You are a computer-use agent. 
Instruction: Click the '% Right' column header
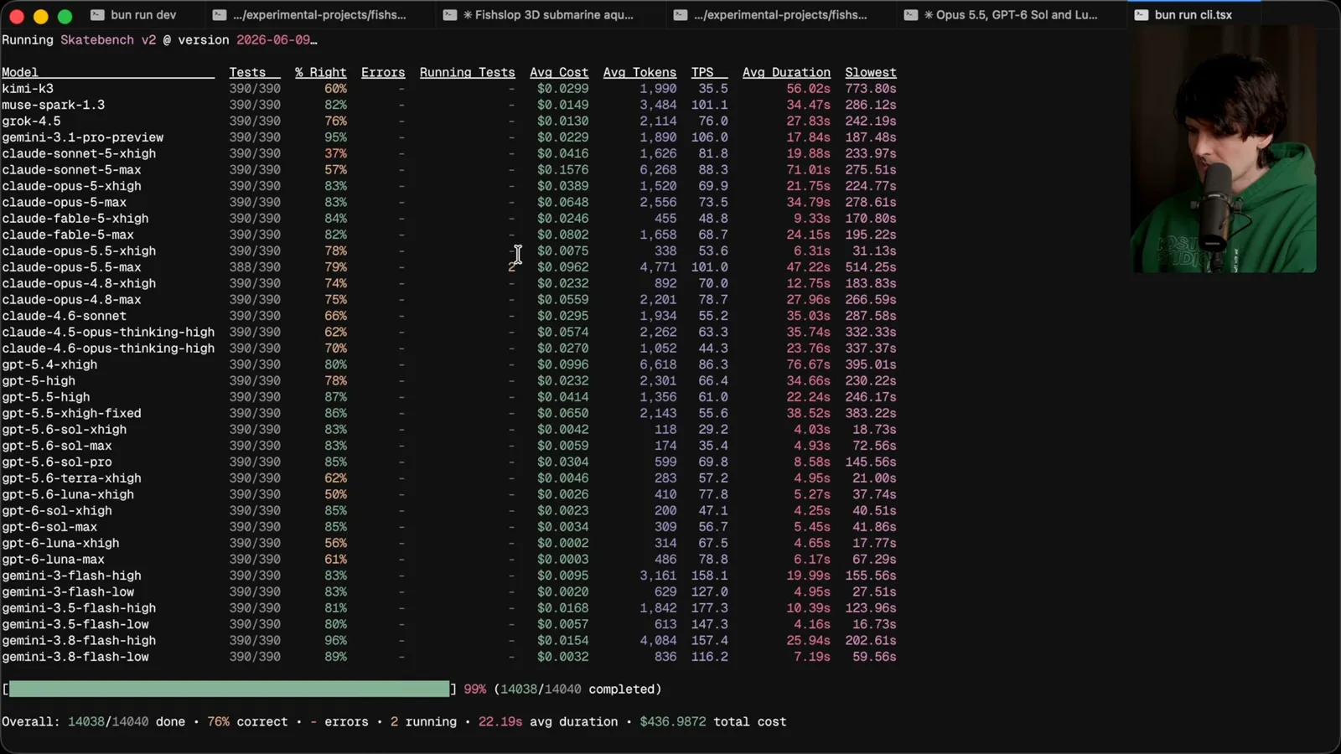click(x=320, y=73)
